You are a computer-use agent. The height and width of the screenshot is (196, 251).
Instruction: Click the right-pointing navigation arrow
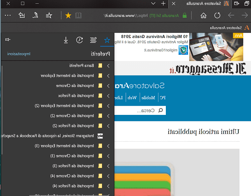point(245,16)
